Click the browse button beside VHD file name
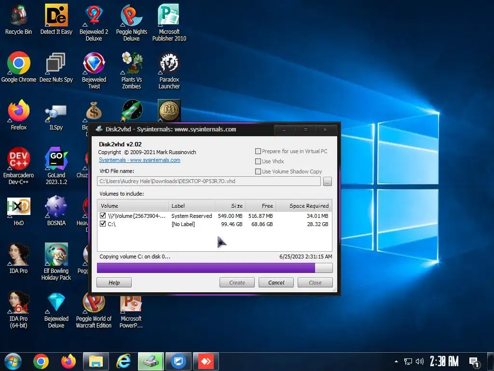 point(328,182)
